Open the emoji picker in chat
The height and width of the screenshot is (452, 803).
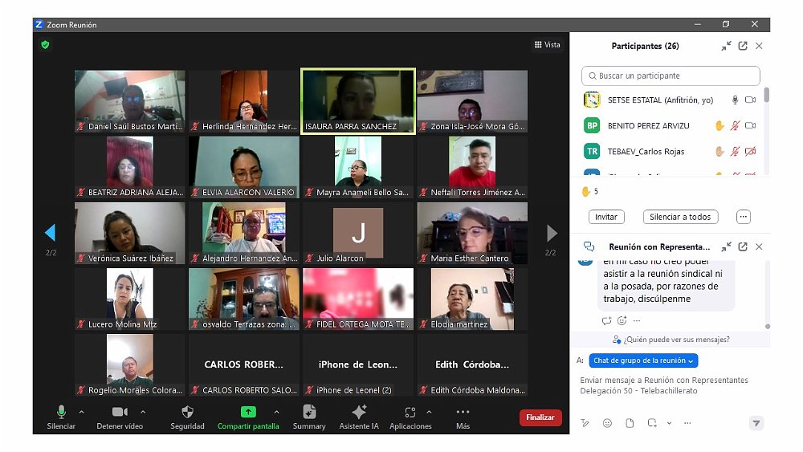[607, 423]
